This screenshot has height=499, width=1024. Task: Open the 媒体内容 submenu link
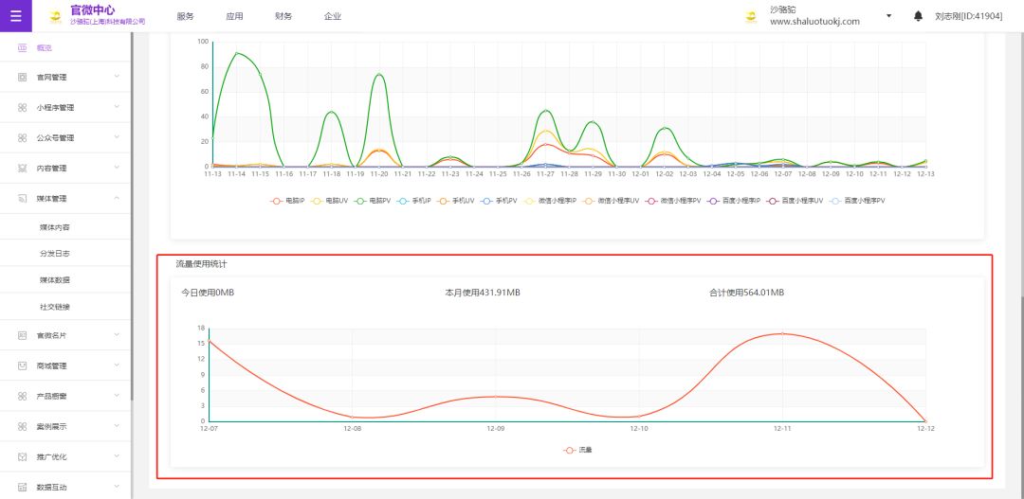pos(55,227)
